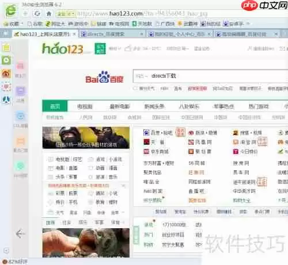The image size is (288, 265).
Task: Click the small settings icon at sidebar bottom
Action: click(x=6, y=251)
